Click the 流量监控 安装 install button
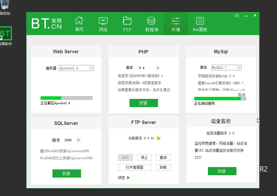277x196 pixels. (222, 171)
